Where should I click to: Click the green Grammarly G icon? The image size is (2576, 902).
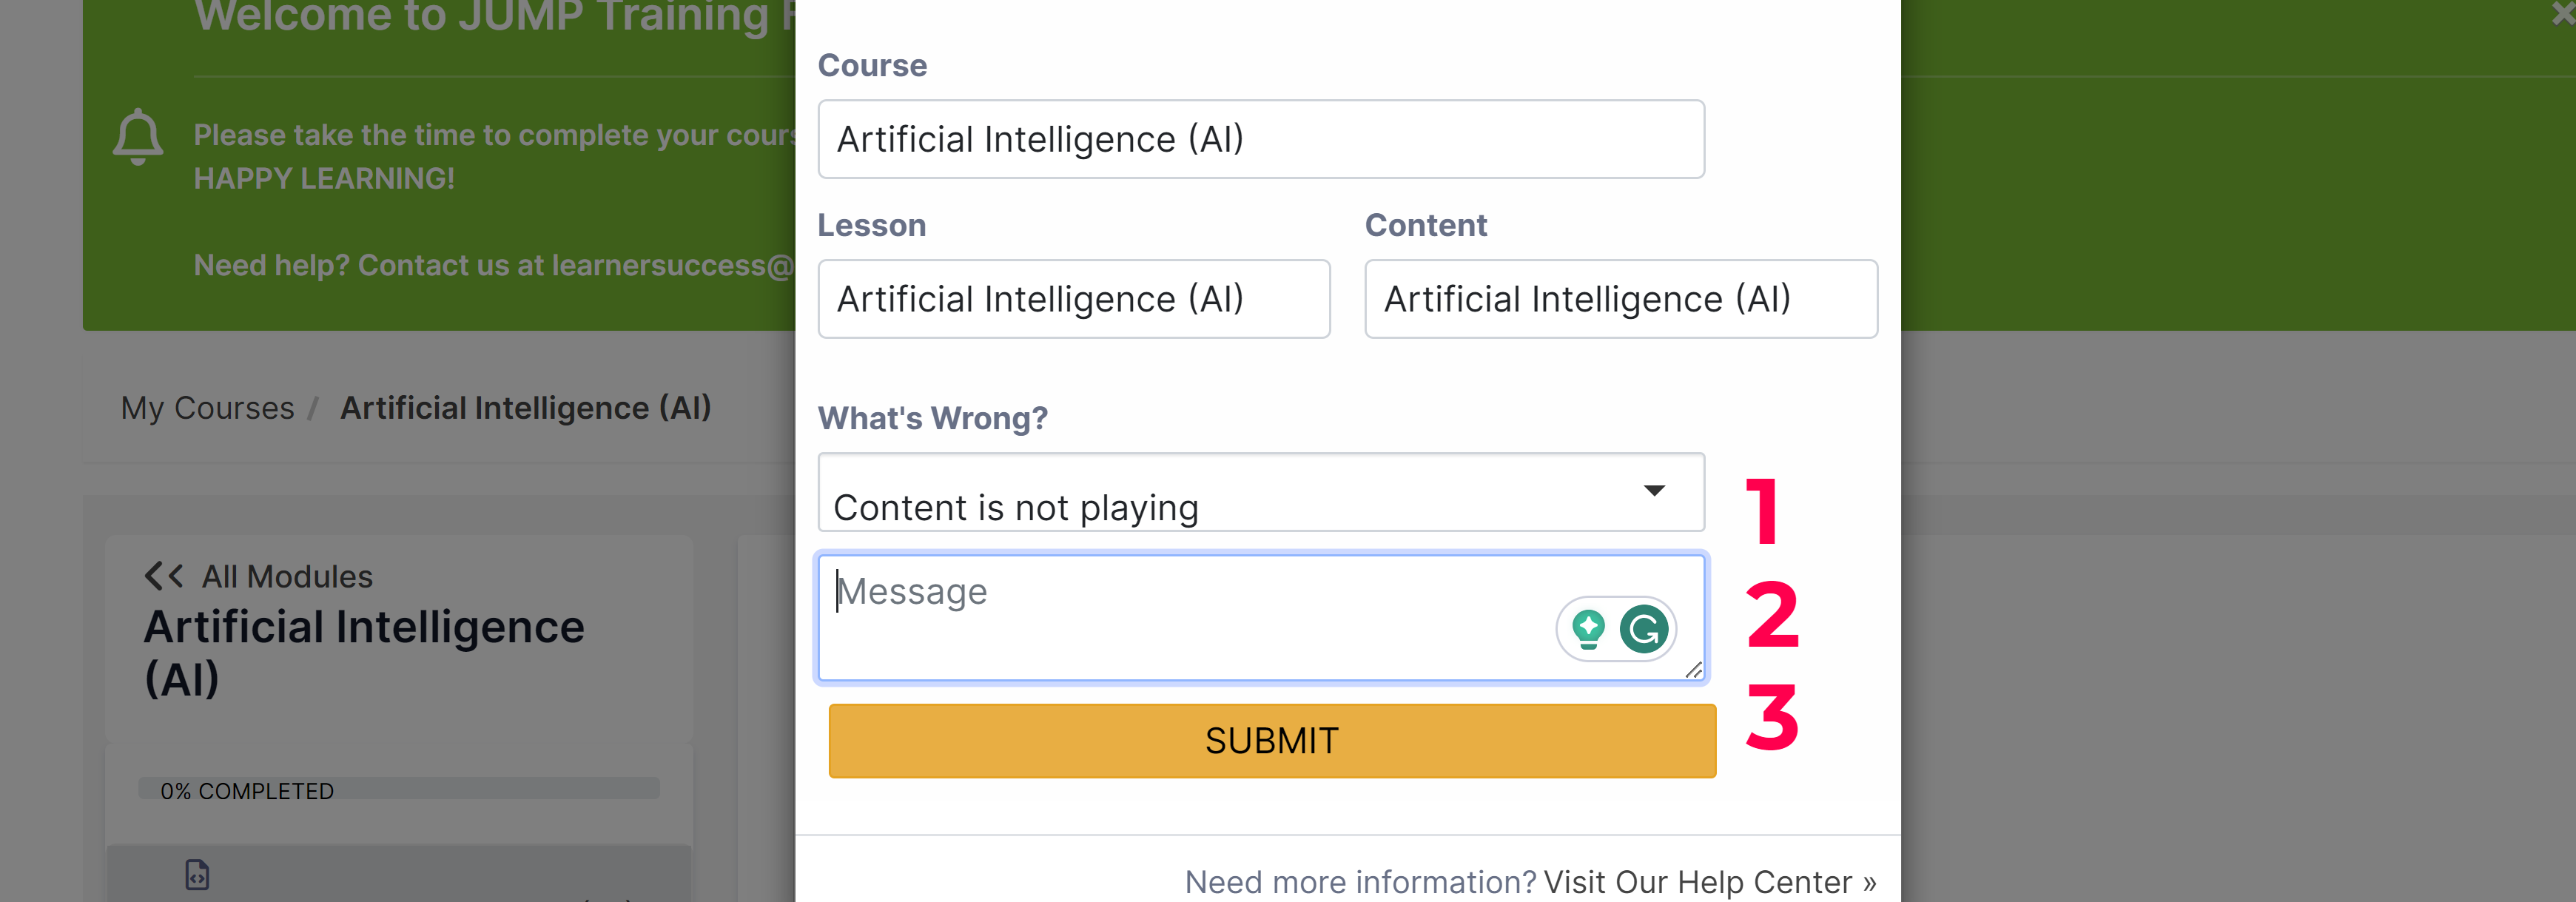click(1644, 629)
